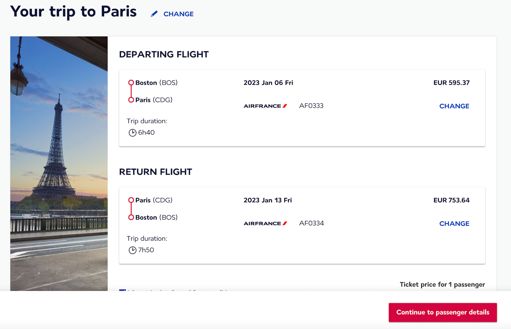Select the Boston origin route dot
The height and width of the screenshot is (329, 511).
pyautogui.click(x=131, y=82)
